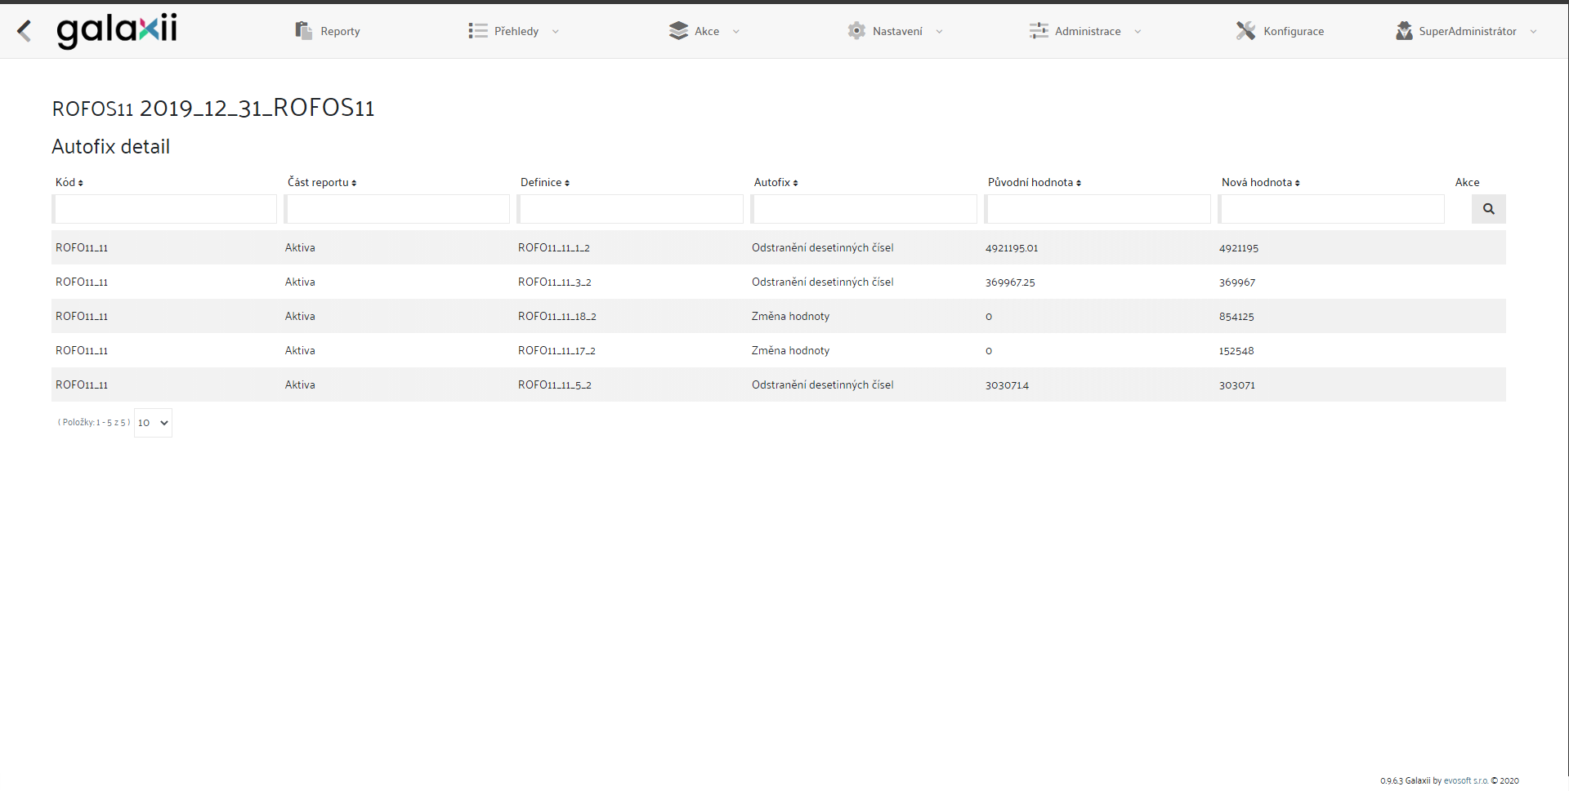Click the Nastavení gear icon

point(856,31)
